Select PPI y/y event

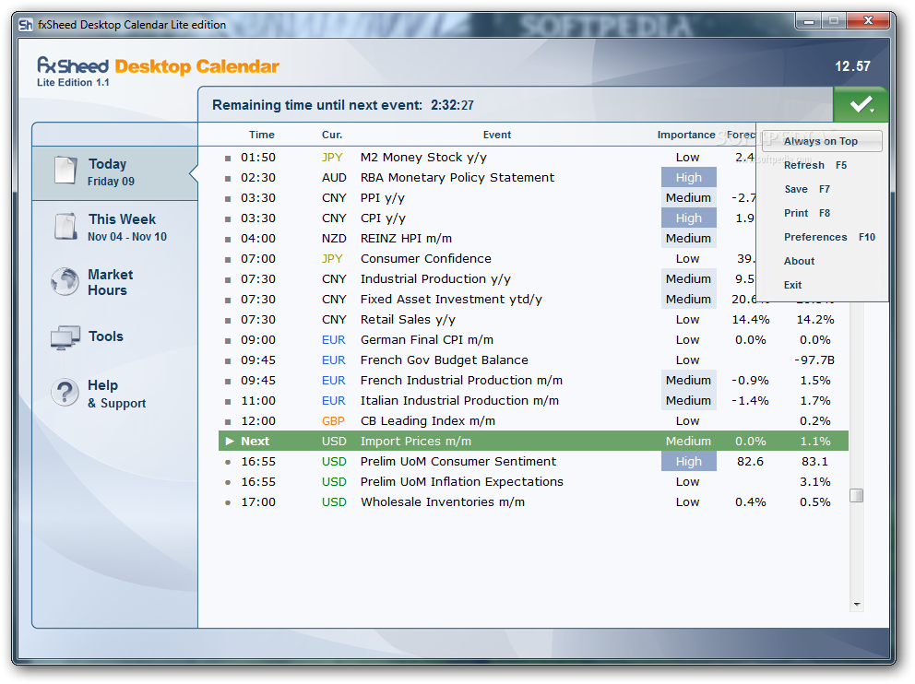[382, 197]
